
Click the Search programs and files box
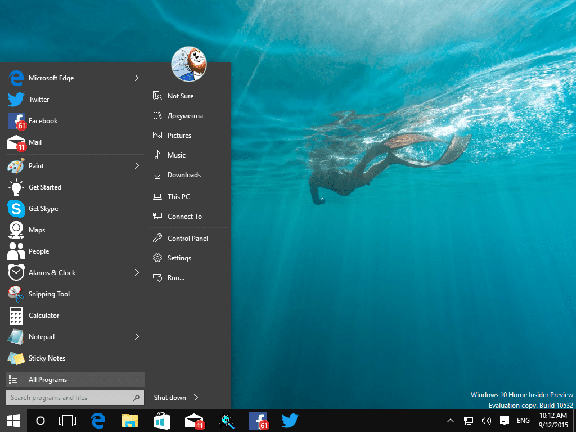(75, 398)
